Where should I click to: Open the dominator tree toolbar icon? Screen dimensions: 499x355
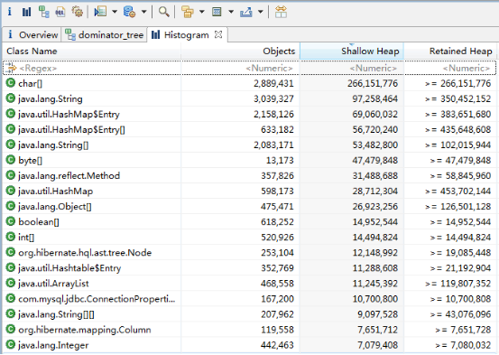(x=43, y=12)
